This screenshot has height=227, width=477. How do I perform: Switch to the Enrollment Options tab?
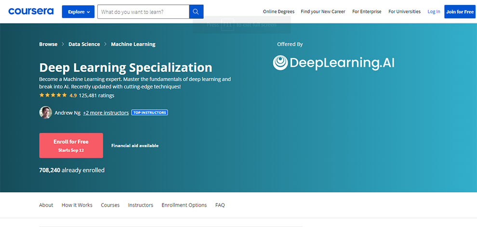tap(184, 205)
